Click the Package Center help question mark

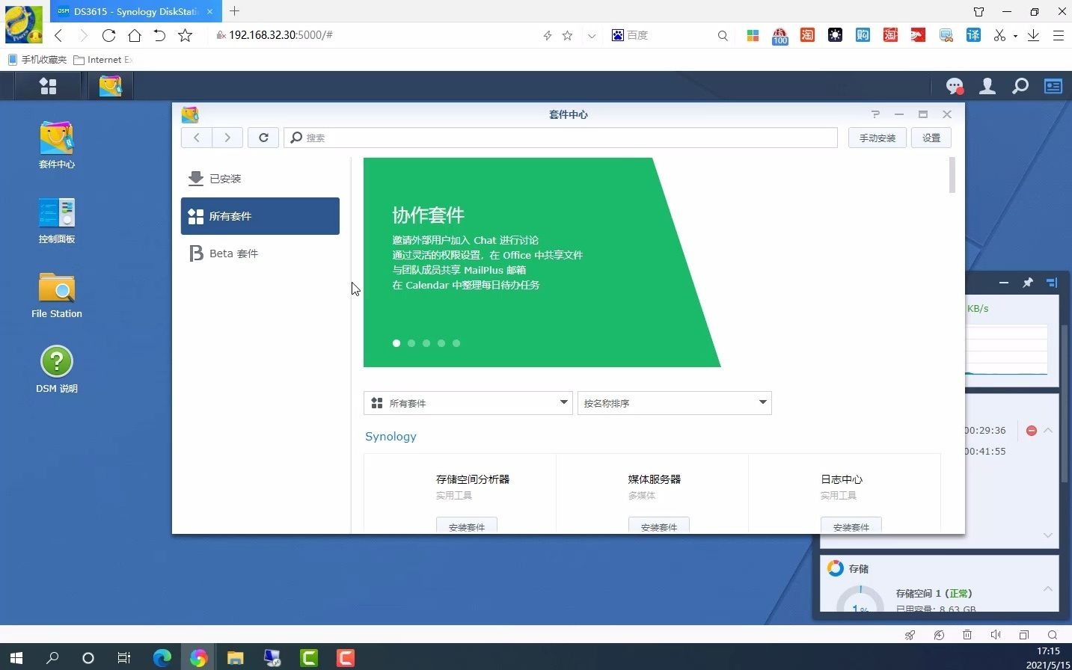[x=875, y=114]
